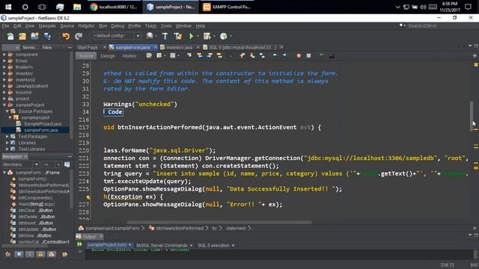This screenshot has height=269, width=479.
Task: Select the Source view button
Action: click(x=86, y=56)
